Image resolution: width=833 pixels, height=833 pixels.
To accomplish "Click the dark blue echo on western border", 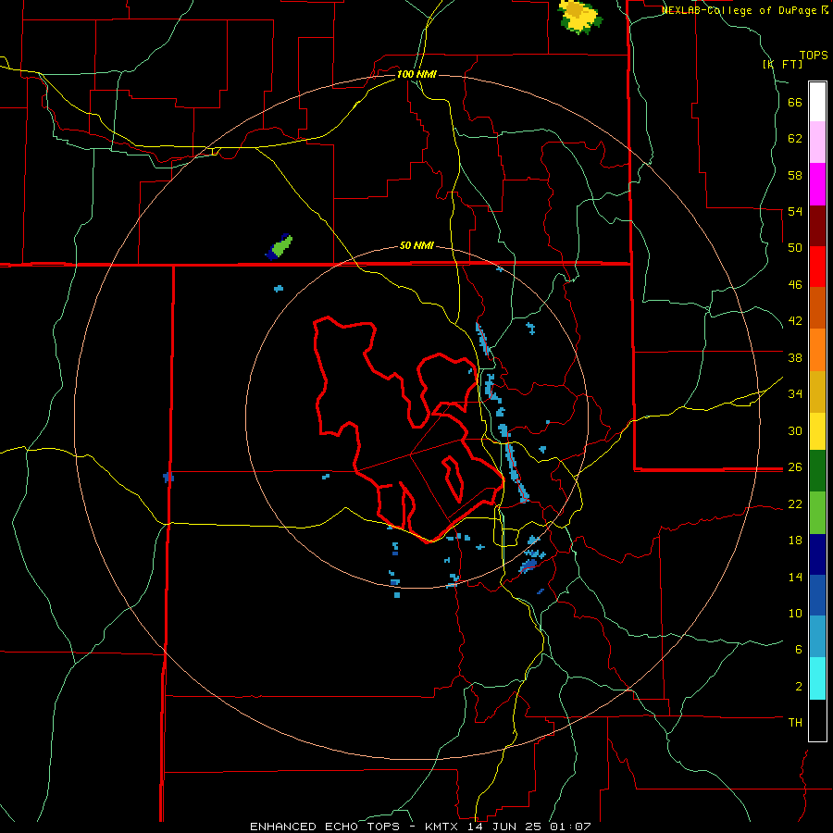I will 168,477.
